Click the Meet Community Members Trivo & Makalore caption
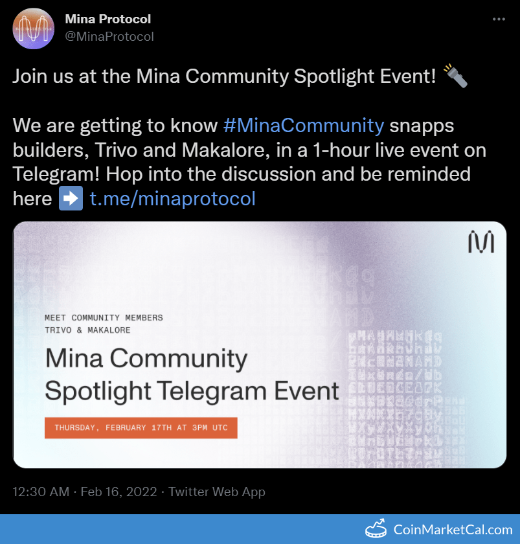The image size is (520, 544). tap(104, 324)
